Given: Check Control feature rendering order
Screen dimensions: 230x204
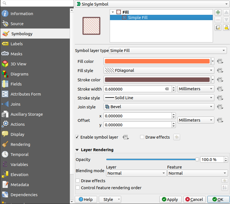Looking at the screenshot, I should point(78,188).
